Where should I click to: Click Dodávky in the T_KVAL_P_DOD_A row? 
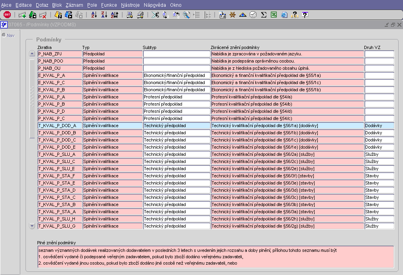[x=380, y=126]
